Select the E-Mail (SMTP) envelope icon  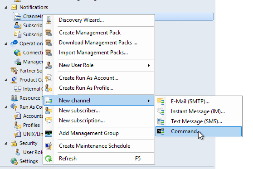click(161, 101)
